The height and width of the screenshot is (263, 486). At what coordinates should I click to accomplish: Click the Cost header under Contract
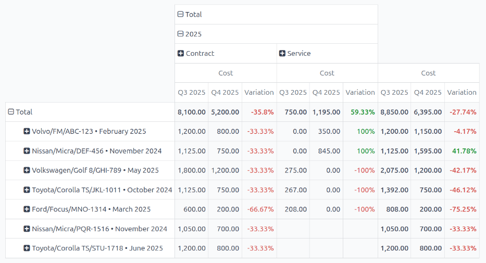226,73
